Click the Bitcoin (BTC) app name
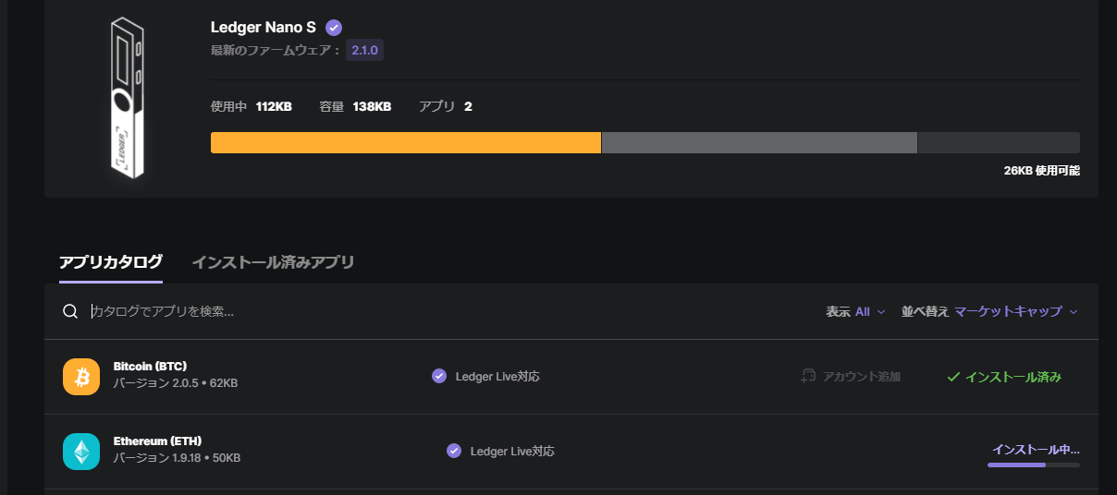1117x495 pixels. [x=150, y=366]
